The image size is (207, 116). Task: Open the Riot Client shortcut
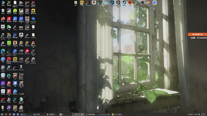[27, 52]
